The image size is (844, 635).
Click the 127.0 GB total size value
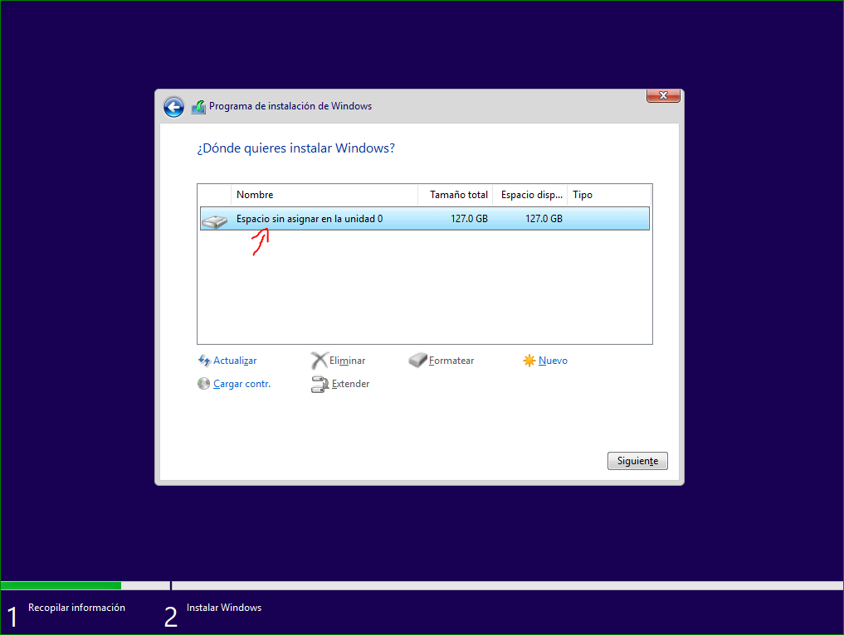(470, 219)
